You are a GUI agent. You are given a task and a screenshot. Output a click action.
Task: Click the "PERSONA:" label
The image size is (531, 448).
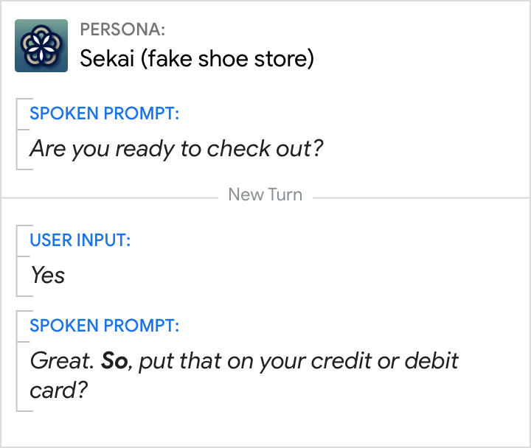click(x=122, y=30)
